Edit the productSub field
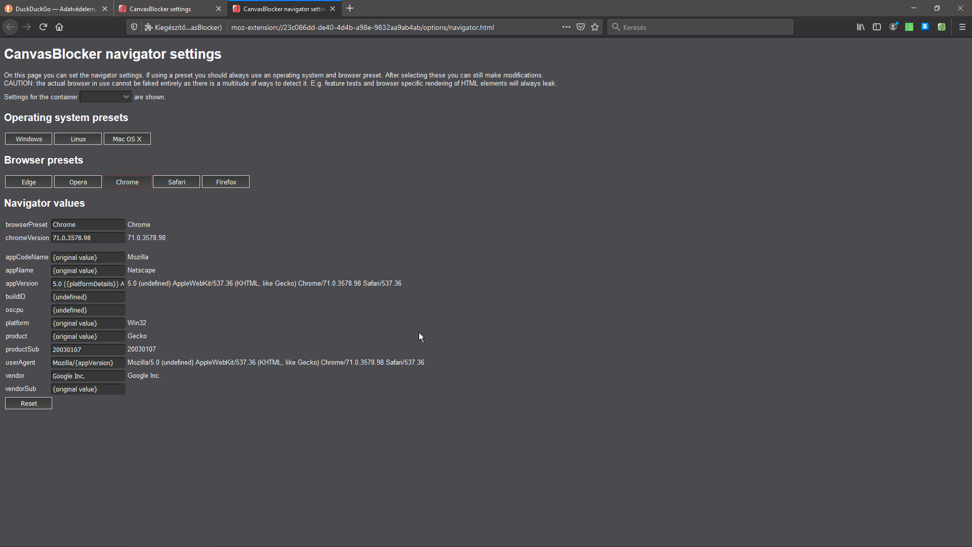 pos(88,349)
